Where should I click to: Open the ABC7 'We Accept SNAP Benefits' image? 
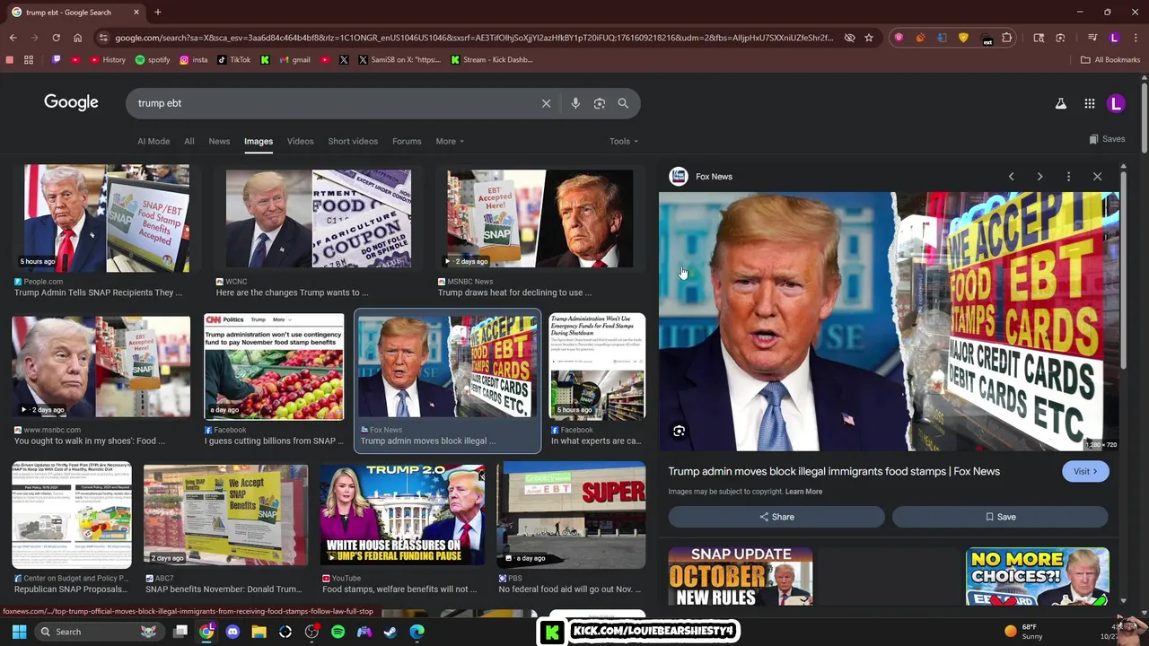tap(225, 515)
